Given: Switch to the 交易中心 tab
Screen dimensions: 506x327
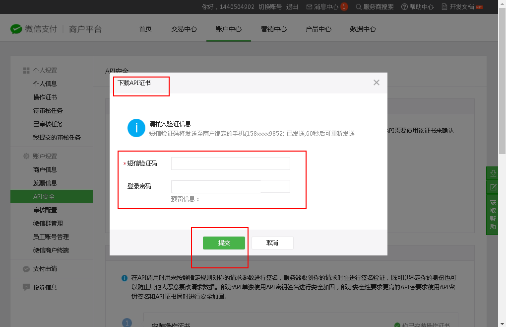Looking at the screenshot, I should coord(184,29).
